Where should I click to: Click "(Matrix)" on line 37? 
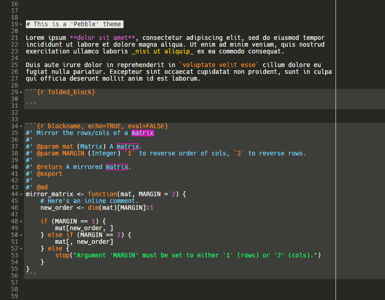pyautogui.click(x=92, y=146)
